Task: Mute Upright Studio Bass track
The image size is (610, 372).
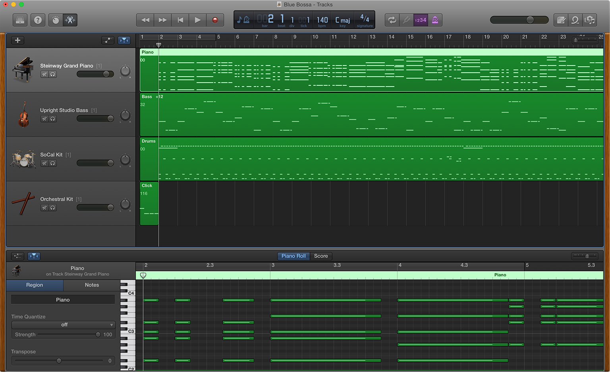Action: 44,119
